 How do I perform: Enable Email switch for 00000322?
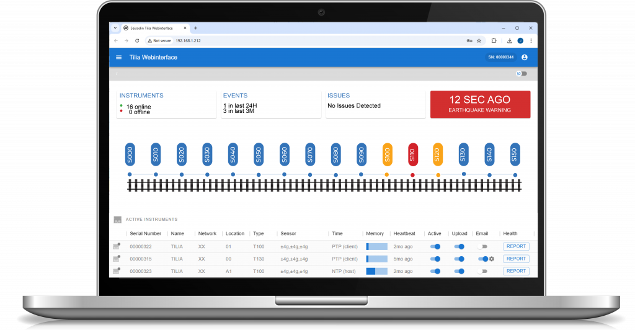point(482,247)
